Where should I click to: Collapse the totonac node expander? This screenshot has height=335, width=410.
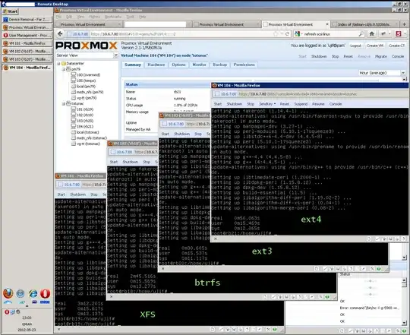click(x=63, y=103)
